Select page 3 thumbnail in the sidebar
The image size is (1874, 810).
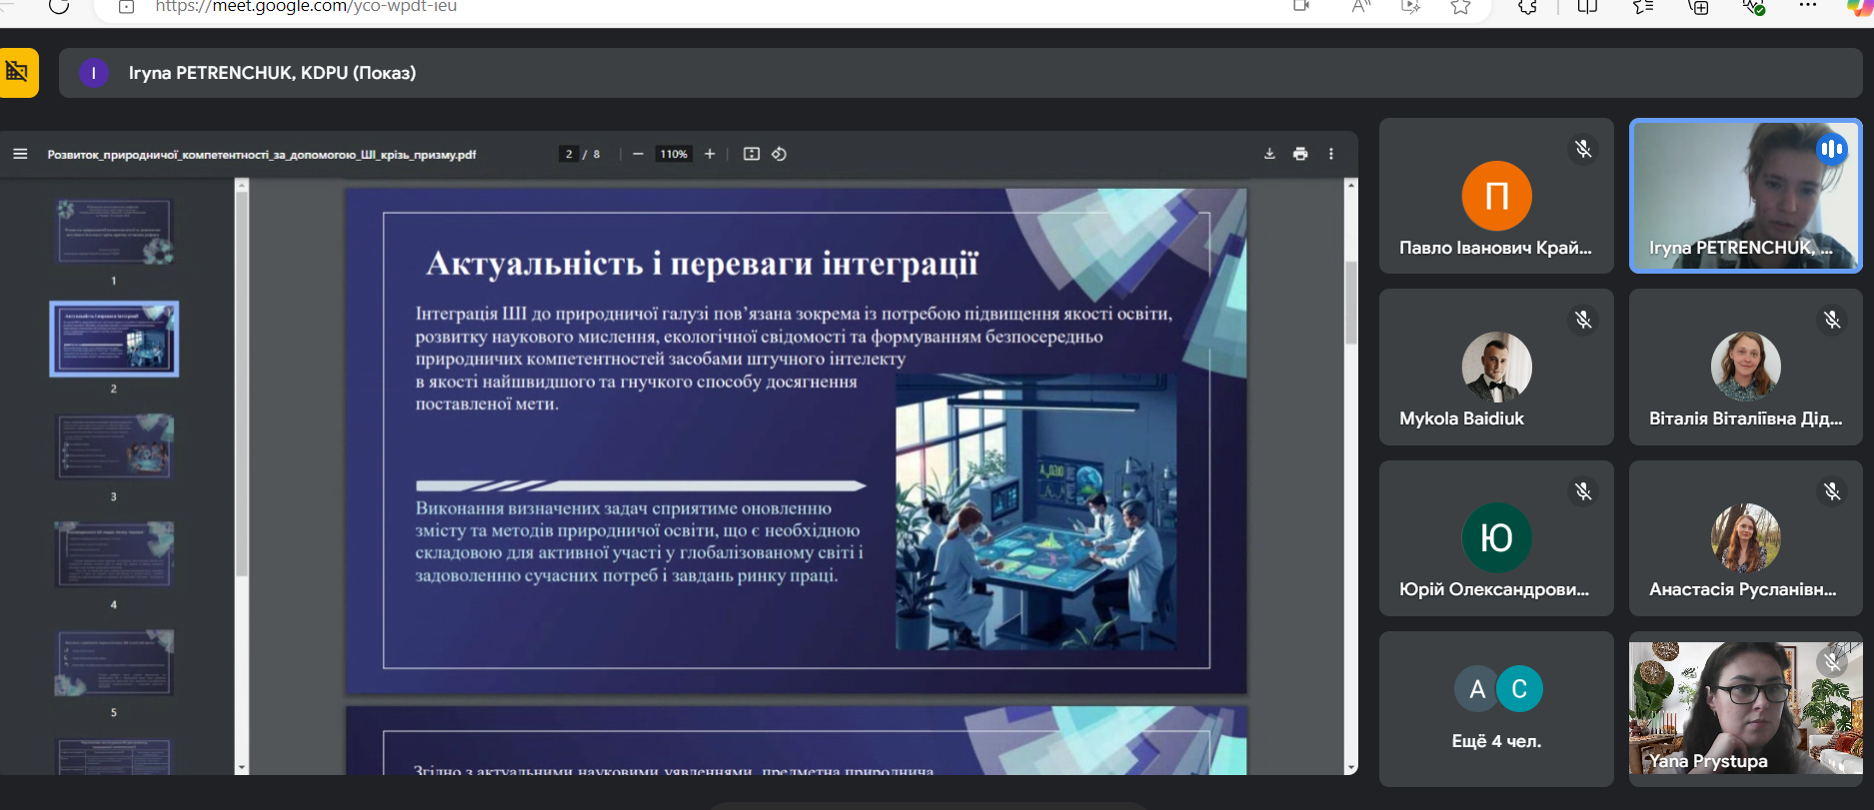click(115, 446)
